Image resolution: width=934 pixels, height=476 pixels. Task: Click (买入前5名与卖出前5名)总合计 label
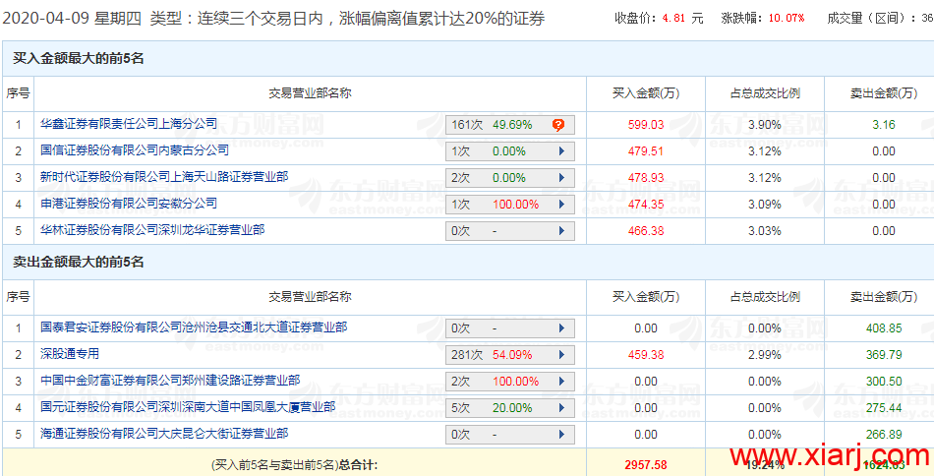[294, 464]
